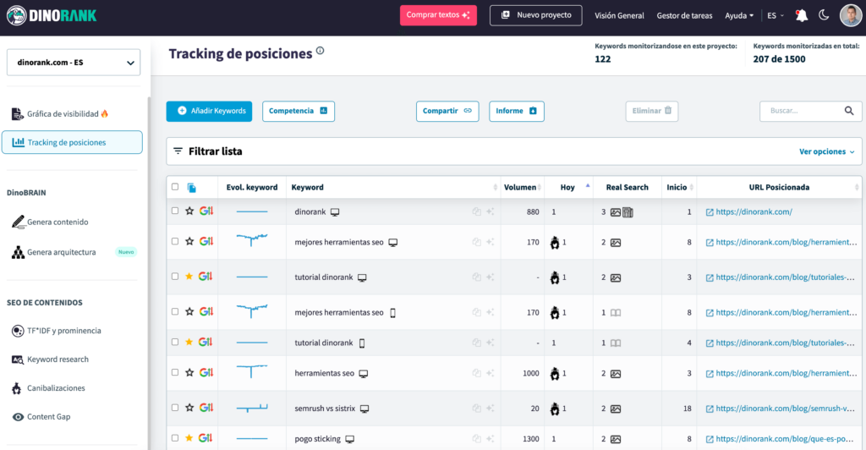This screenshot has width=866, height=450.
Task: Click copy-all icon in table header
Action: (x=192, y=188)
